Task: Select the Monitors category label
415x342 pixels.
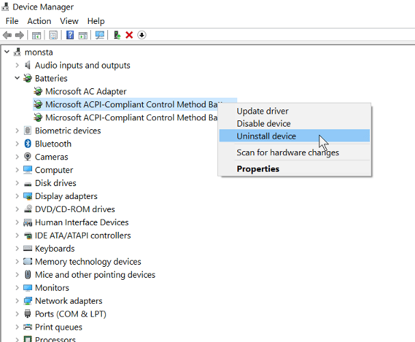Action: (x=52, y=288)
